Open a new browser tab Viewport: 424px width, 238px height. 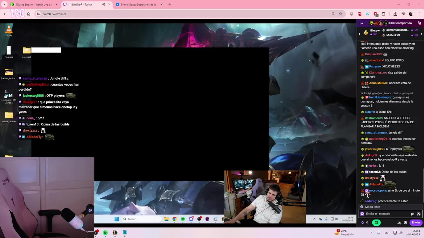170,5
